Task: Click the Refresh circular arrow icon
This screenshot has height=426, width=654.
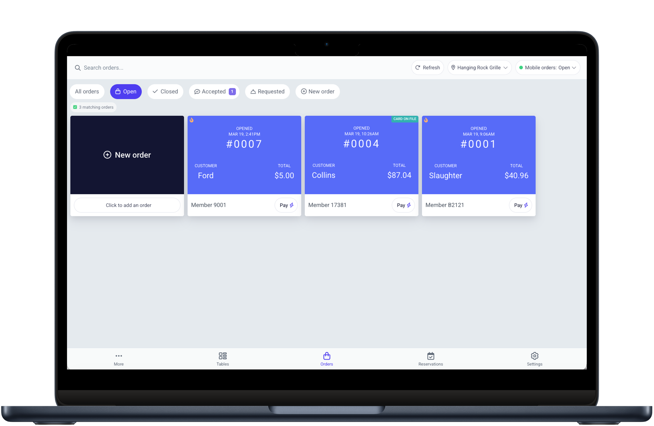Action: [418, 67]
